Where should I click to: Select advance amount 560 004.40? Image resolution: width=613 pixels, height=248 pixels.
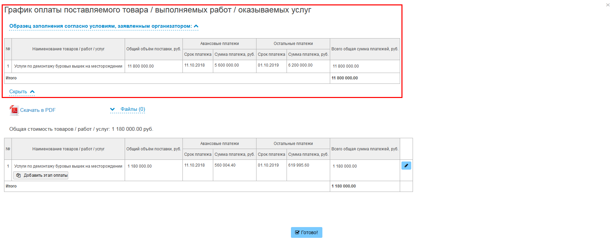tap(225, 165)
